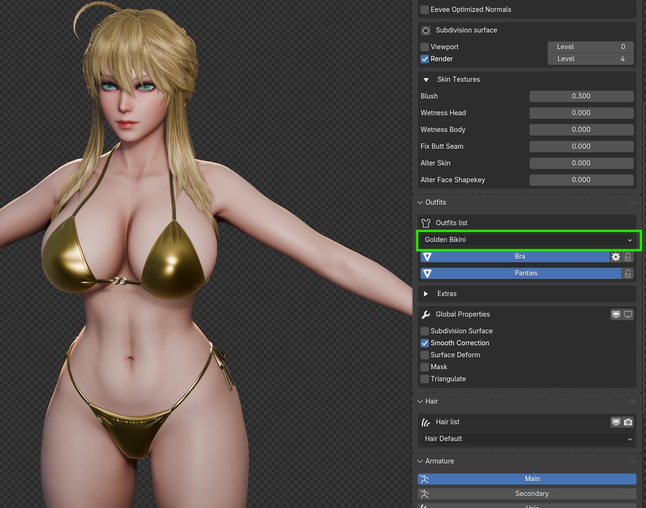Enable Eevee Optimized Normals checkbox
The image size is (646, 508).
tap(425, 10)
